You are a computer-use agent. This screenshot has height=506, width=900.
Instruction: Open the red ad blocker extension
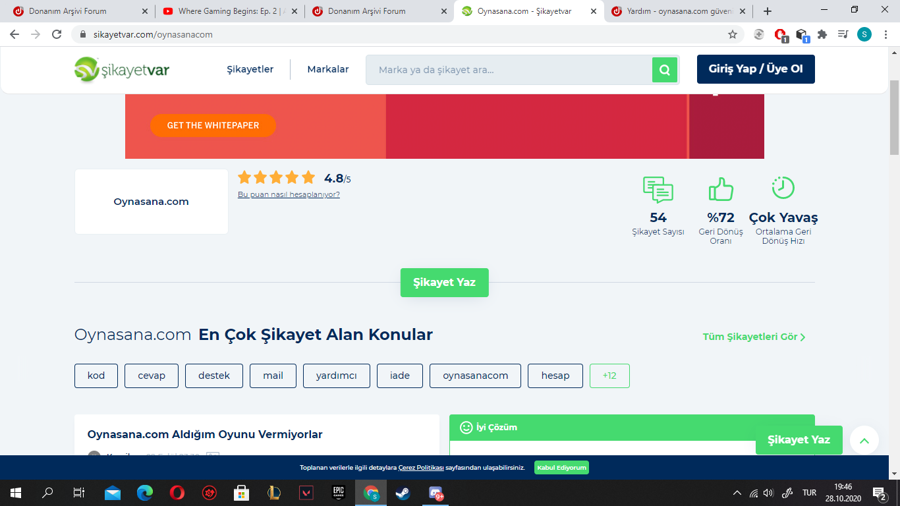click(x=780, y=35)
